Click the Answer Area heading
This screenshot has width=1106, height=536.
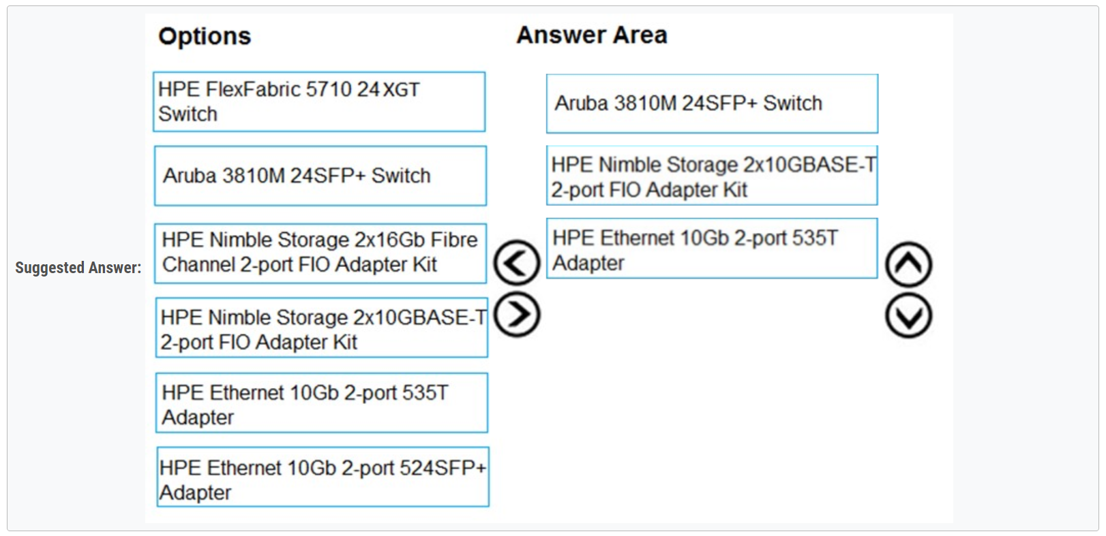coord(591,35)
